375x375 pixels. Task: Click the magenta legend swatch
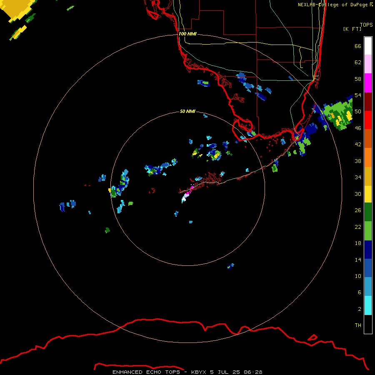point(368,83)
